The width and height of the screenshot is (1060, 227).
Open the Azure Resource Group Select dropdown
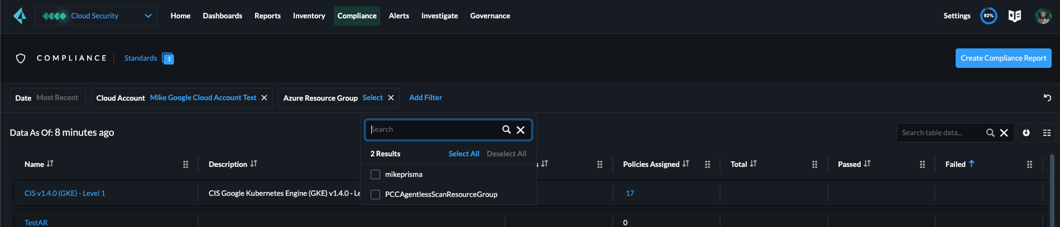(x=372, y=98)
